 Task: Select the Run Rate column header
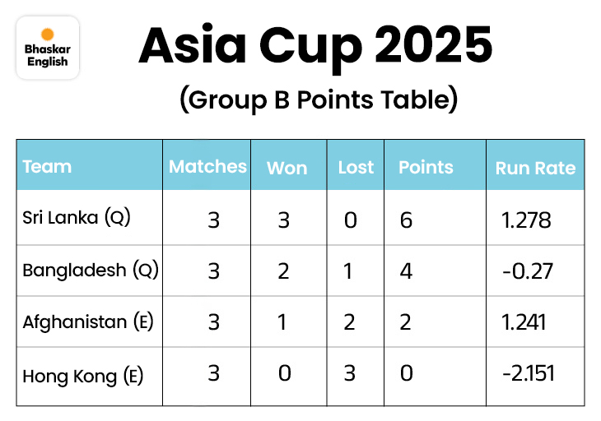tap(535, 169)
